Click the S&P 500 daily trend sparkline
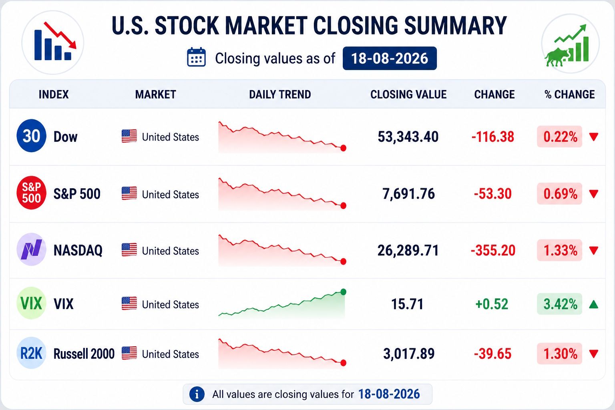 click(282, 194)
